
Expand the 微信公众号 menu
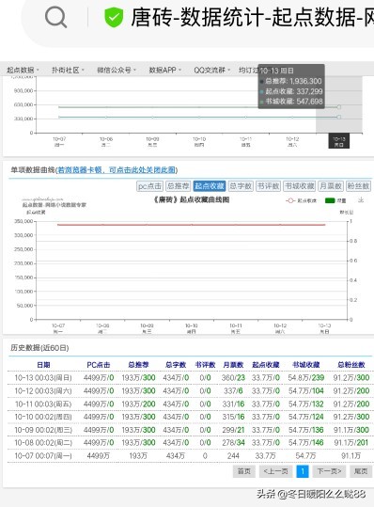tap(117, 71)
